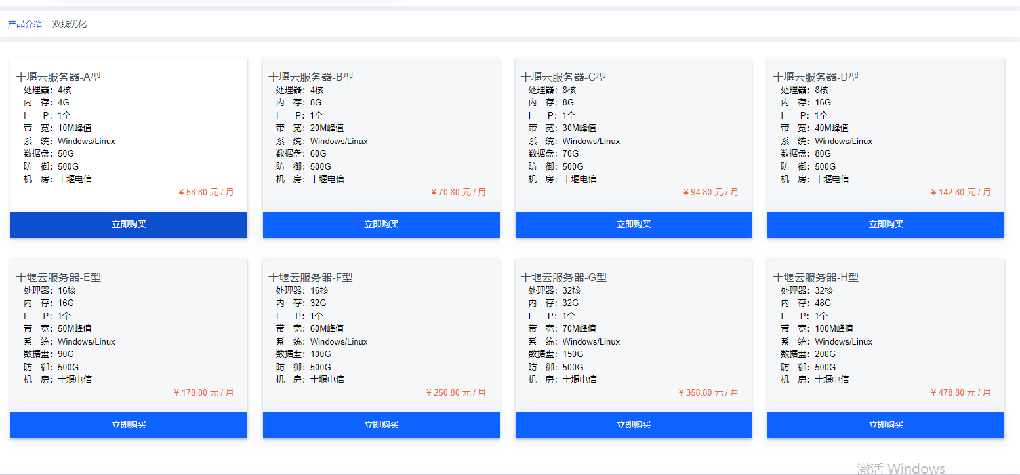Click the ¥58.80 元/月 price
The image size is (1020, 475).
tap(206, 192)
